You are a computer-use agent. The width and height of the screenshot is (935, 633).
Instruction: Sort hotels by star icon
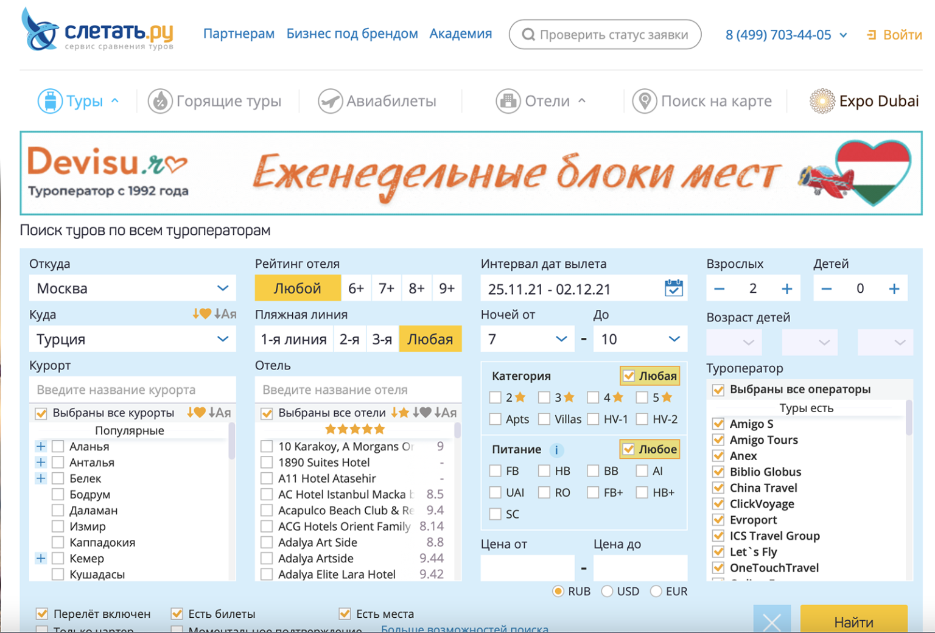[x=400, y=413]
